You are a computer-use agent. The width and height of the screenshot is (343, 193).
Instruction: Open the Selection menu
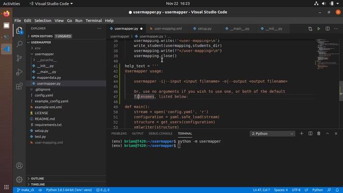[43, 20]
